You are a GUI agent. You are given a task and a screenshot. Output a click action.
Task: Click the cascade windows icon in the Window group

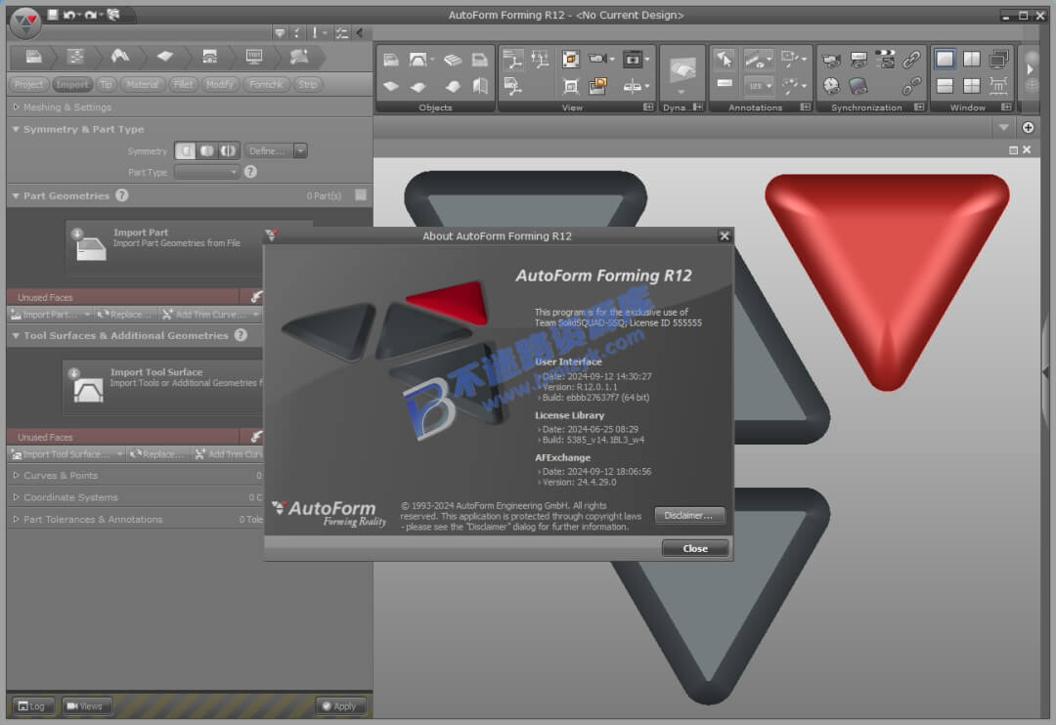click(998, 60)
